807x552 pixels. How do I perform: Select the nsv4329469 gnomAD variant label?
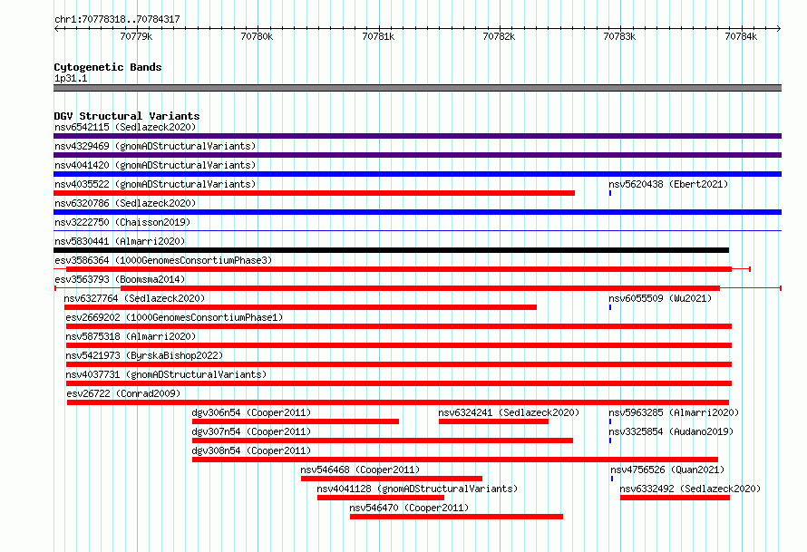155,146
